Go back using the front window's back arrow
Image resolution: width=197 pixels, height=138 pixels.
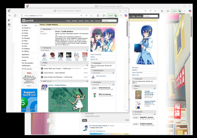[x=9, y=16]
